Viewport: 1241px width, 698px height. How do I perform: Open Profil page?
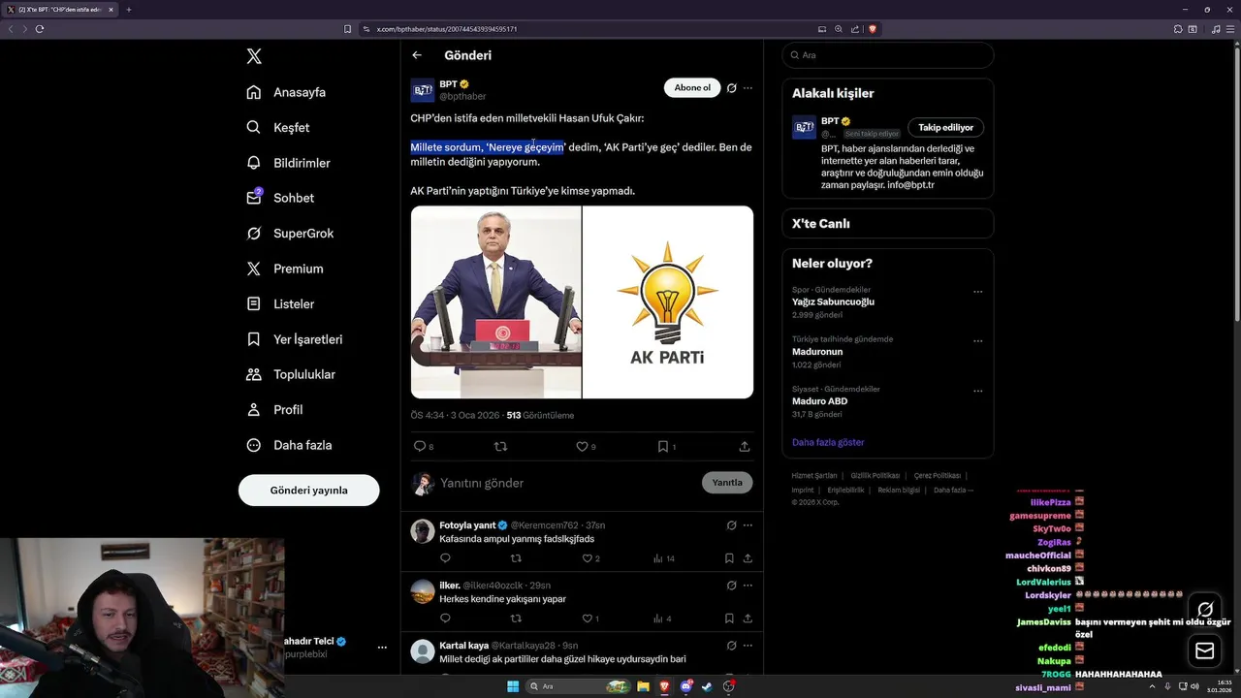click(x=274, y=410)
